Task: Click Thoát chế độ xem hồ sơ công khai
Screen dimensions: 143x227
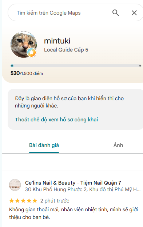Action: coord(56,120)
